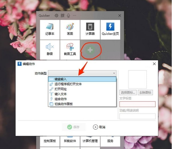Select the 打开网址 menu entry
Viewport: 172px width, 149px height.
coord(82,89)
